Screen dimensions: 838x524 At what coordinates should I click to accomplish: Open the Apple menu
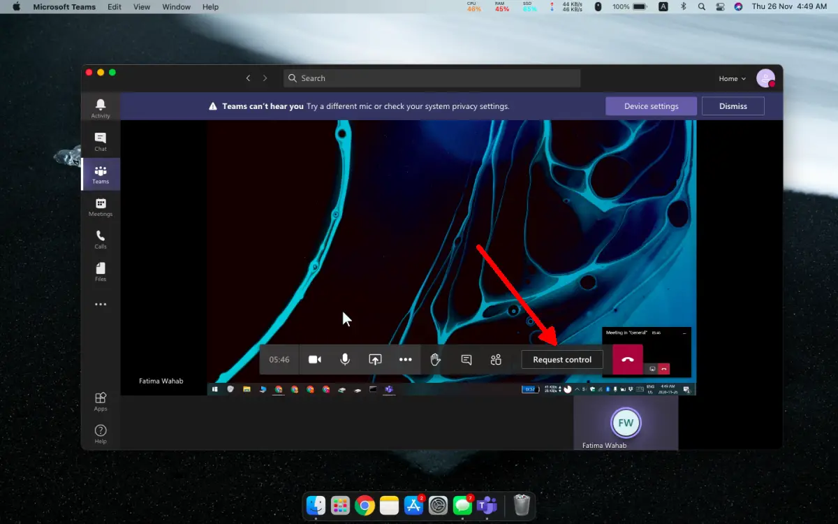coord(16,7)
